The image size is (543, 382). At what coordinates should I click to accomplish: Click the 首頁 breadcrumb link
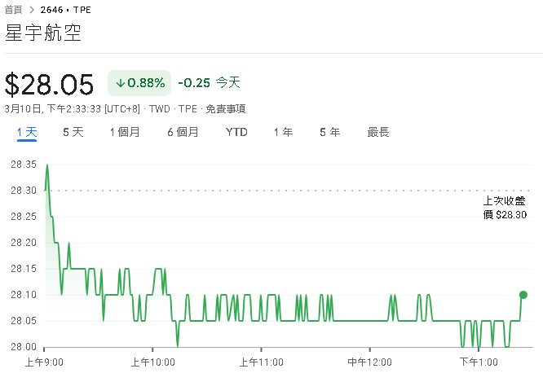14,10
